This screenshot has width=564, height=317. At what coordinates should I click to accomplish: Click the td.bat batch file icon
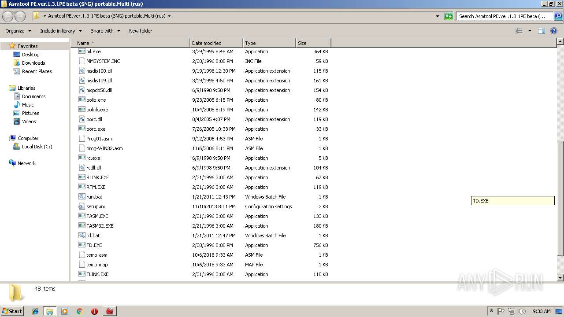pos(82,236)
